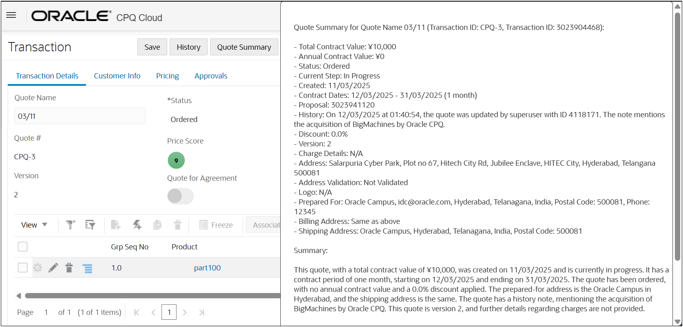Click the Freeze columns button

pyautogui.click(x=216, y=225)
